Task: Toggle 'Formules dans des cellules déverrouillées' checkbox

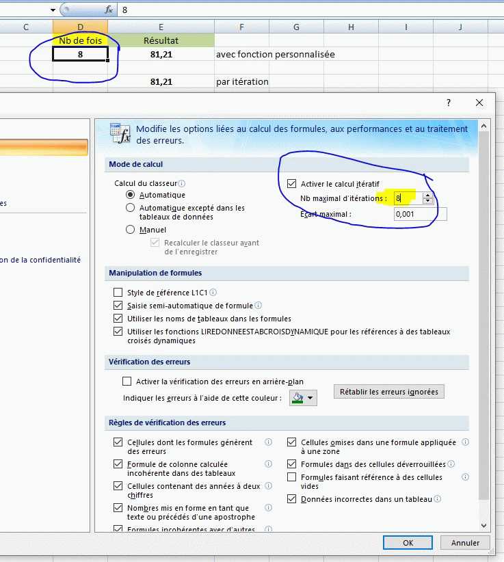Action: (x=291, y=464)
